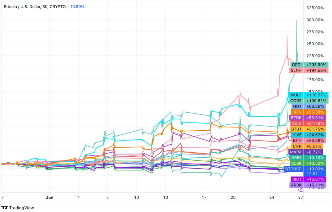The height and width of the screenshot is (212, 332).
Task: Click the 300.00% price axis label
Action: click(315, 20)
